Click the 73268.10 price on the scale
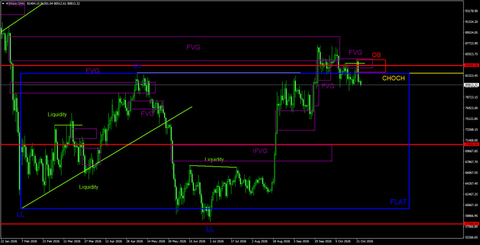This screenshot has width=480, height=245. [471, 129]
